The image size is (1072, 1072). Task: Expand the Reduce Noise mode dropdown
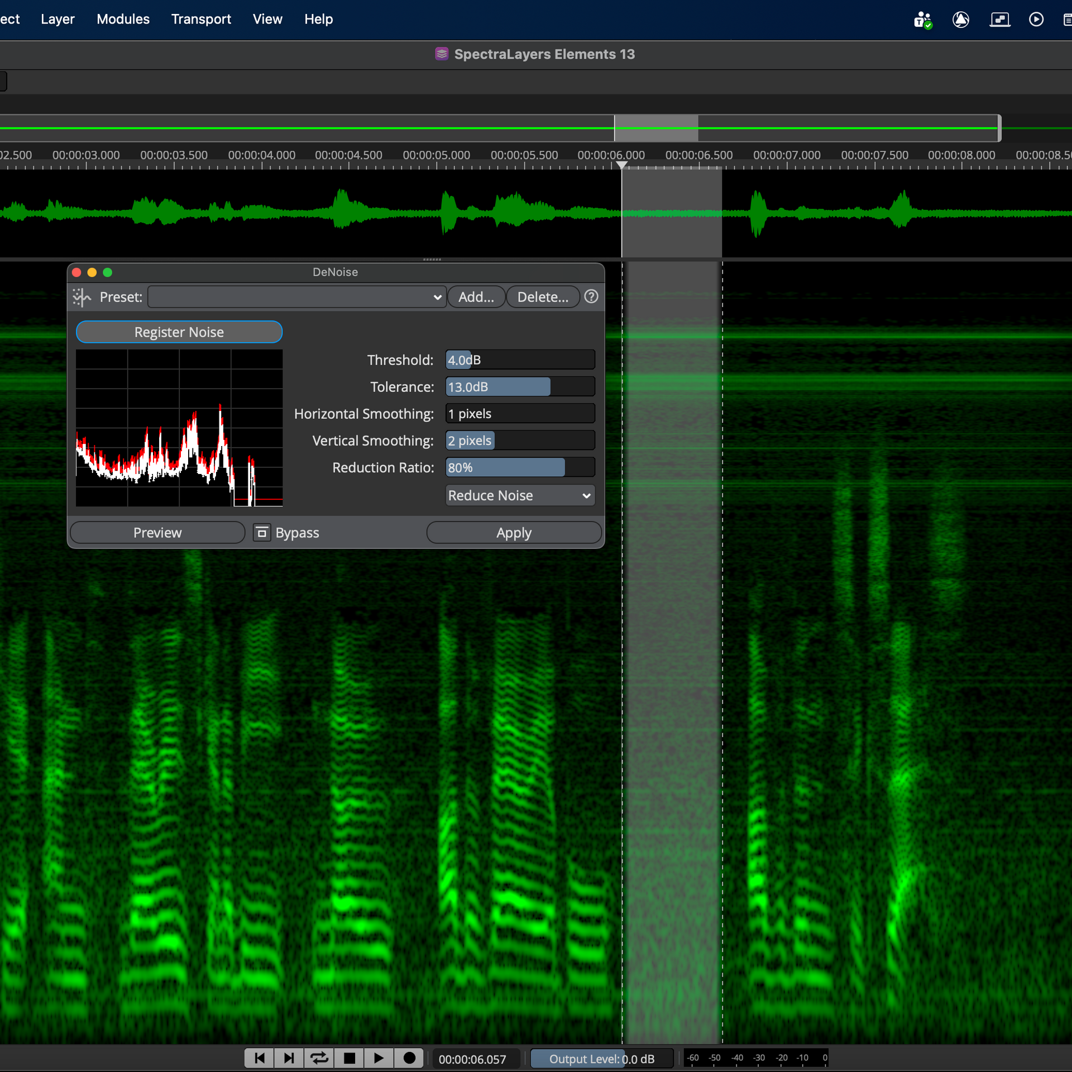pos(520,495)
